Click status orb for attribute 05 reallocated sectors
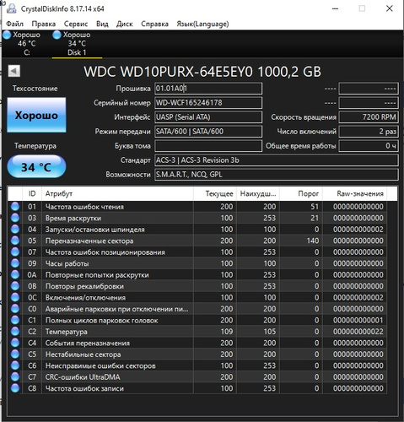 pos(15,241)
